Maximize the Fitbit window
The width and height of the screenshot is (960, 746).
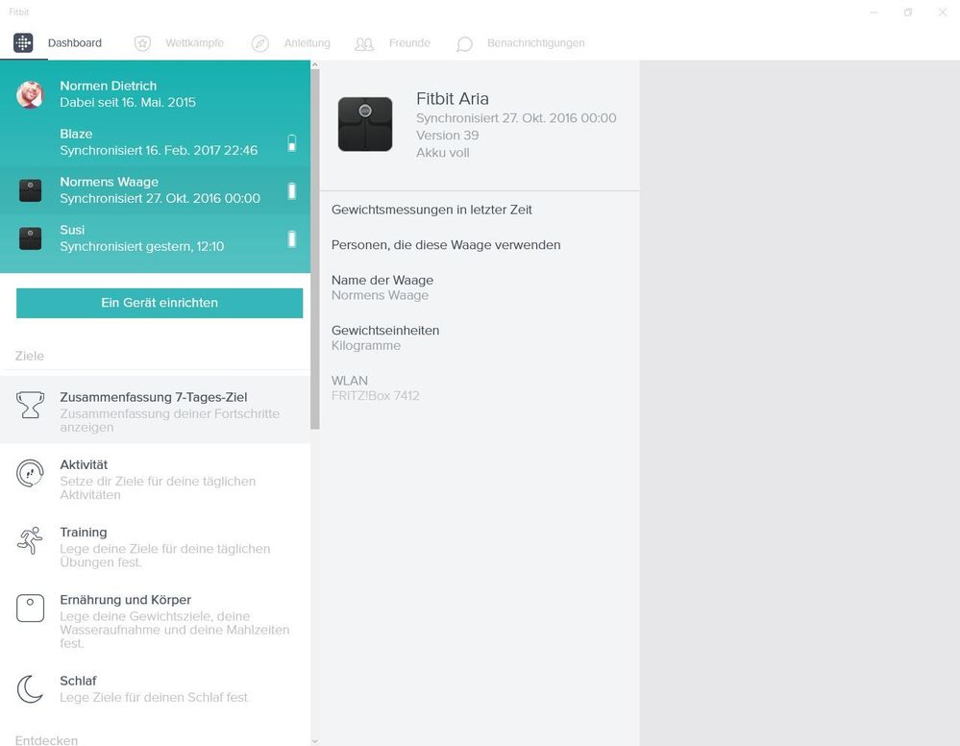[x=908, y=12]
